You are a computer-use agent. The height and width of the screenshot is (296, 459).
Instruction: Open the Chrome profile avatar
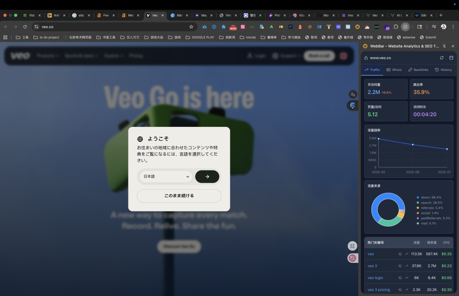[443, 27]
